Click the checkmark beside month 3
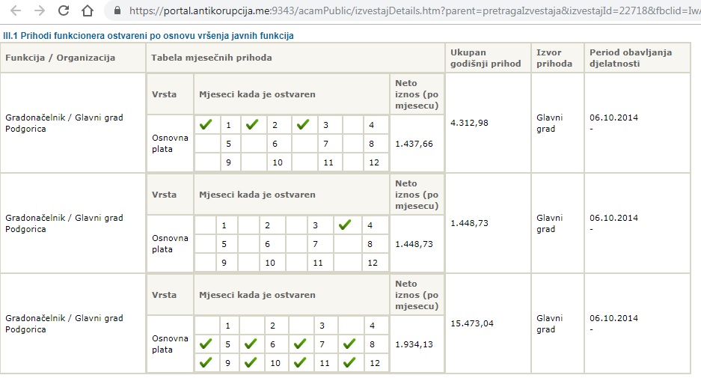 tap(303, 124)
